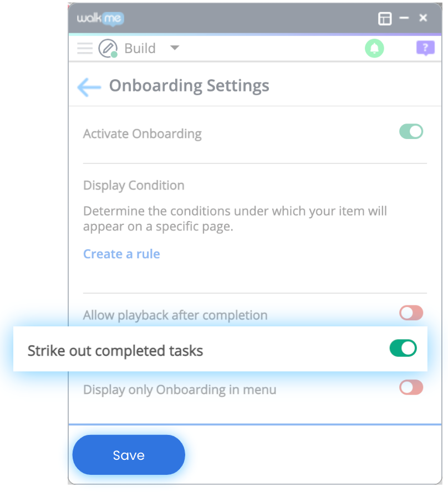This screenshot has height=492, width=448.
Task: Click the Display Condition section label
Action: pyautogui.click(x=133, y=186)
